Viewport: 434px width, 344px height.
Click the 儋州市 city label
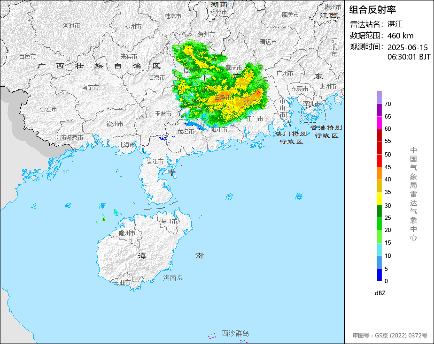tap(127, 233)
